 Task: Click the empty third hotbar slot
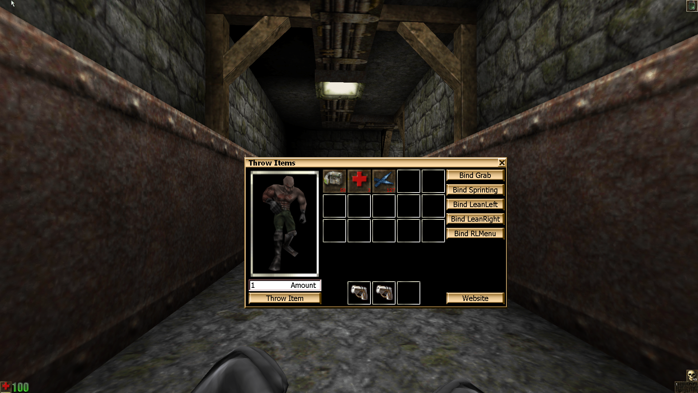click(x=408, y=293)
